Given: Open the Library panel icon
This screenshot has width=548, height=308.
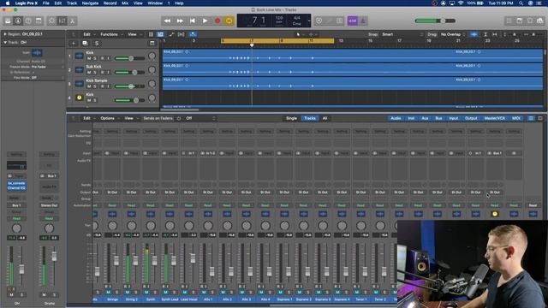Looking at the screenshot, I should (x=8, y=21).
